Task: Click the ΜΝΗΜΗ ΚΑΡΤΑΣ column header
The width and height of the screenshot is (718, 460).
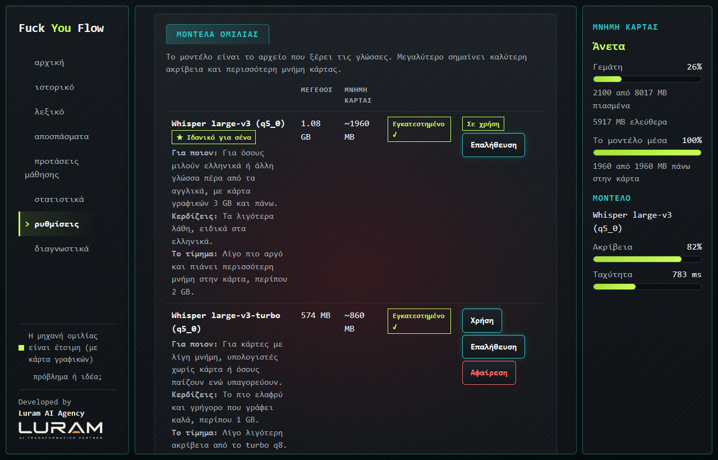Action: (358, 95)
